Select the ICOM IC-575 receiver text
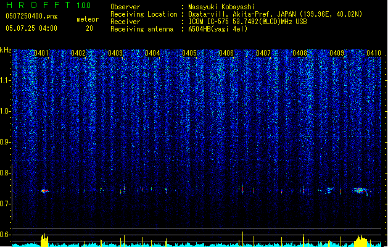 (247, 22)
